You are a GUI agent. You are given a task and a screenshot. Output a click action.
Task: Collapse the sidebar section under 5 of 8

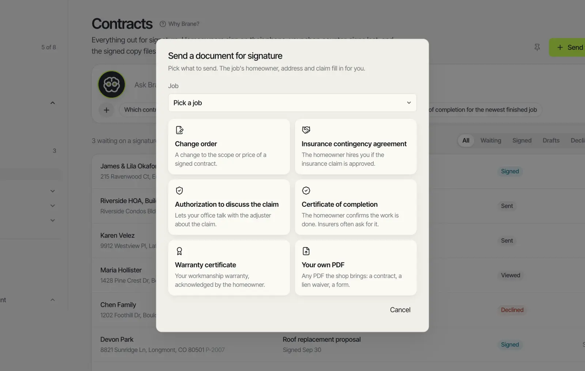click(x=53, y=103)
